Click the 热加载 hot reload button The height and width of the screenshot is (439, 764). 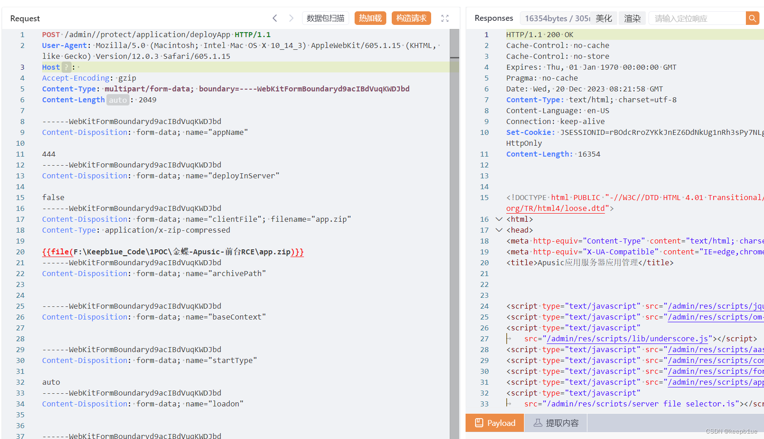tap(370, 18)
